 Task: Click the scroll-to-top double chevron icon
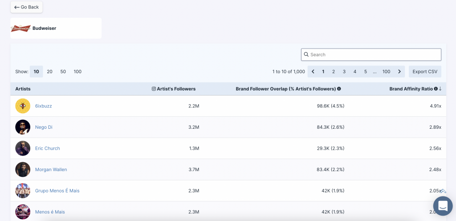(443, 191)
